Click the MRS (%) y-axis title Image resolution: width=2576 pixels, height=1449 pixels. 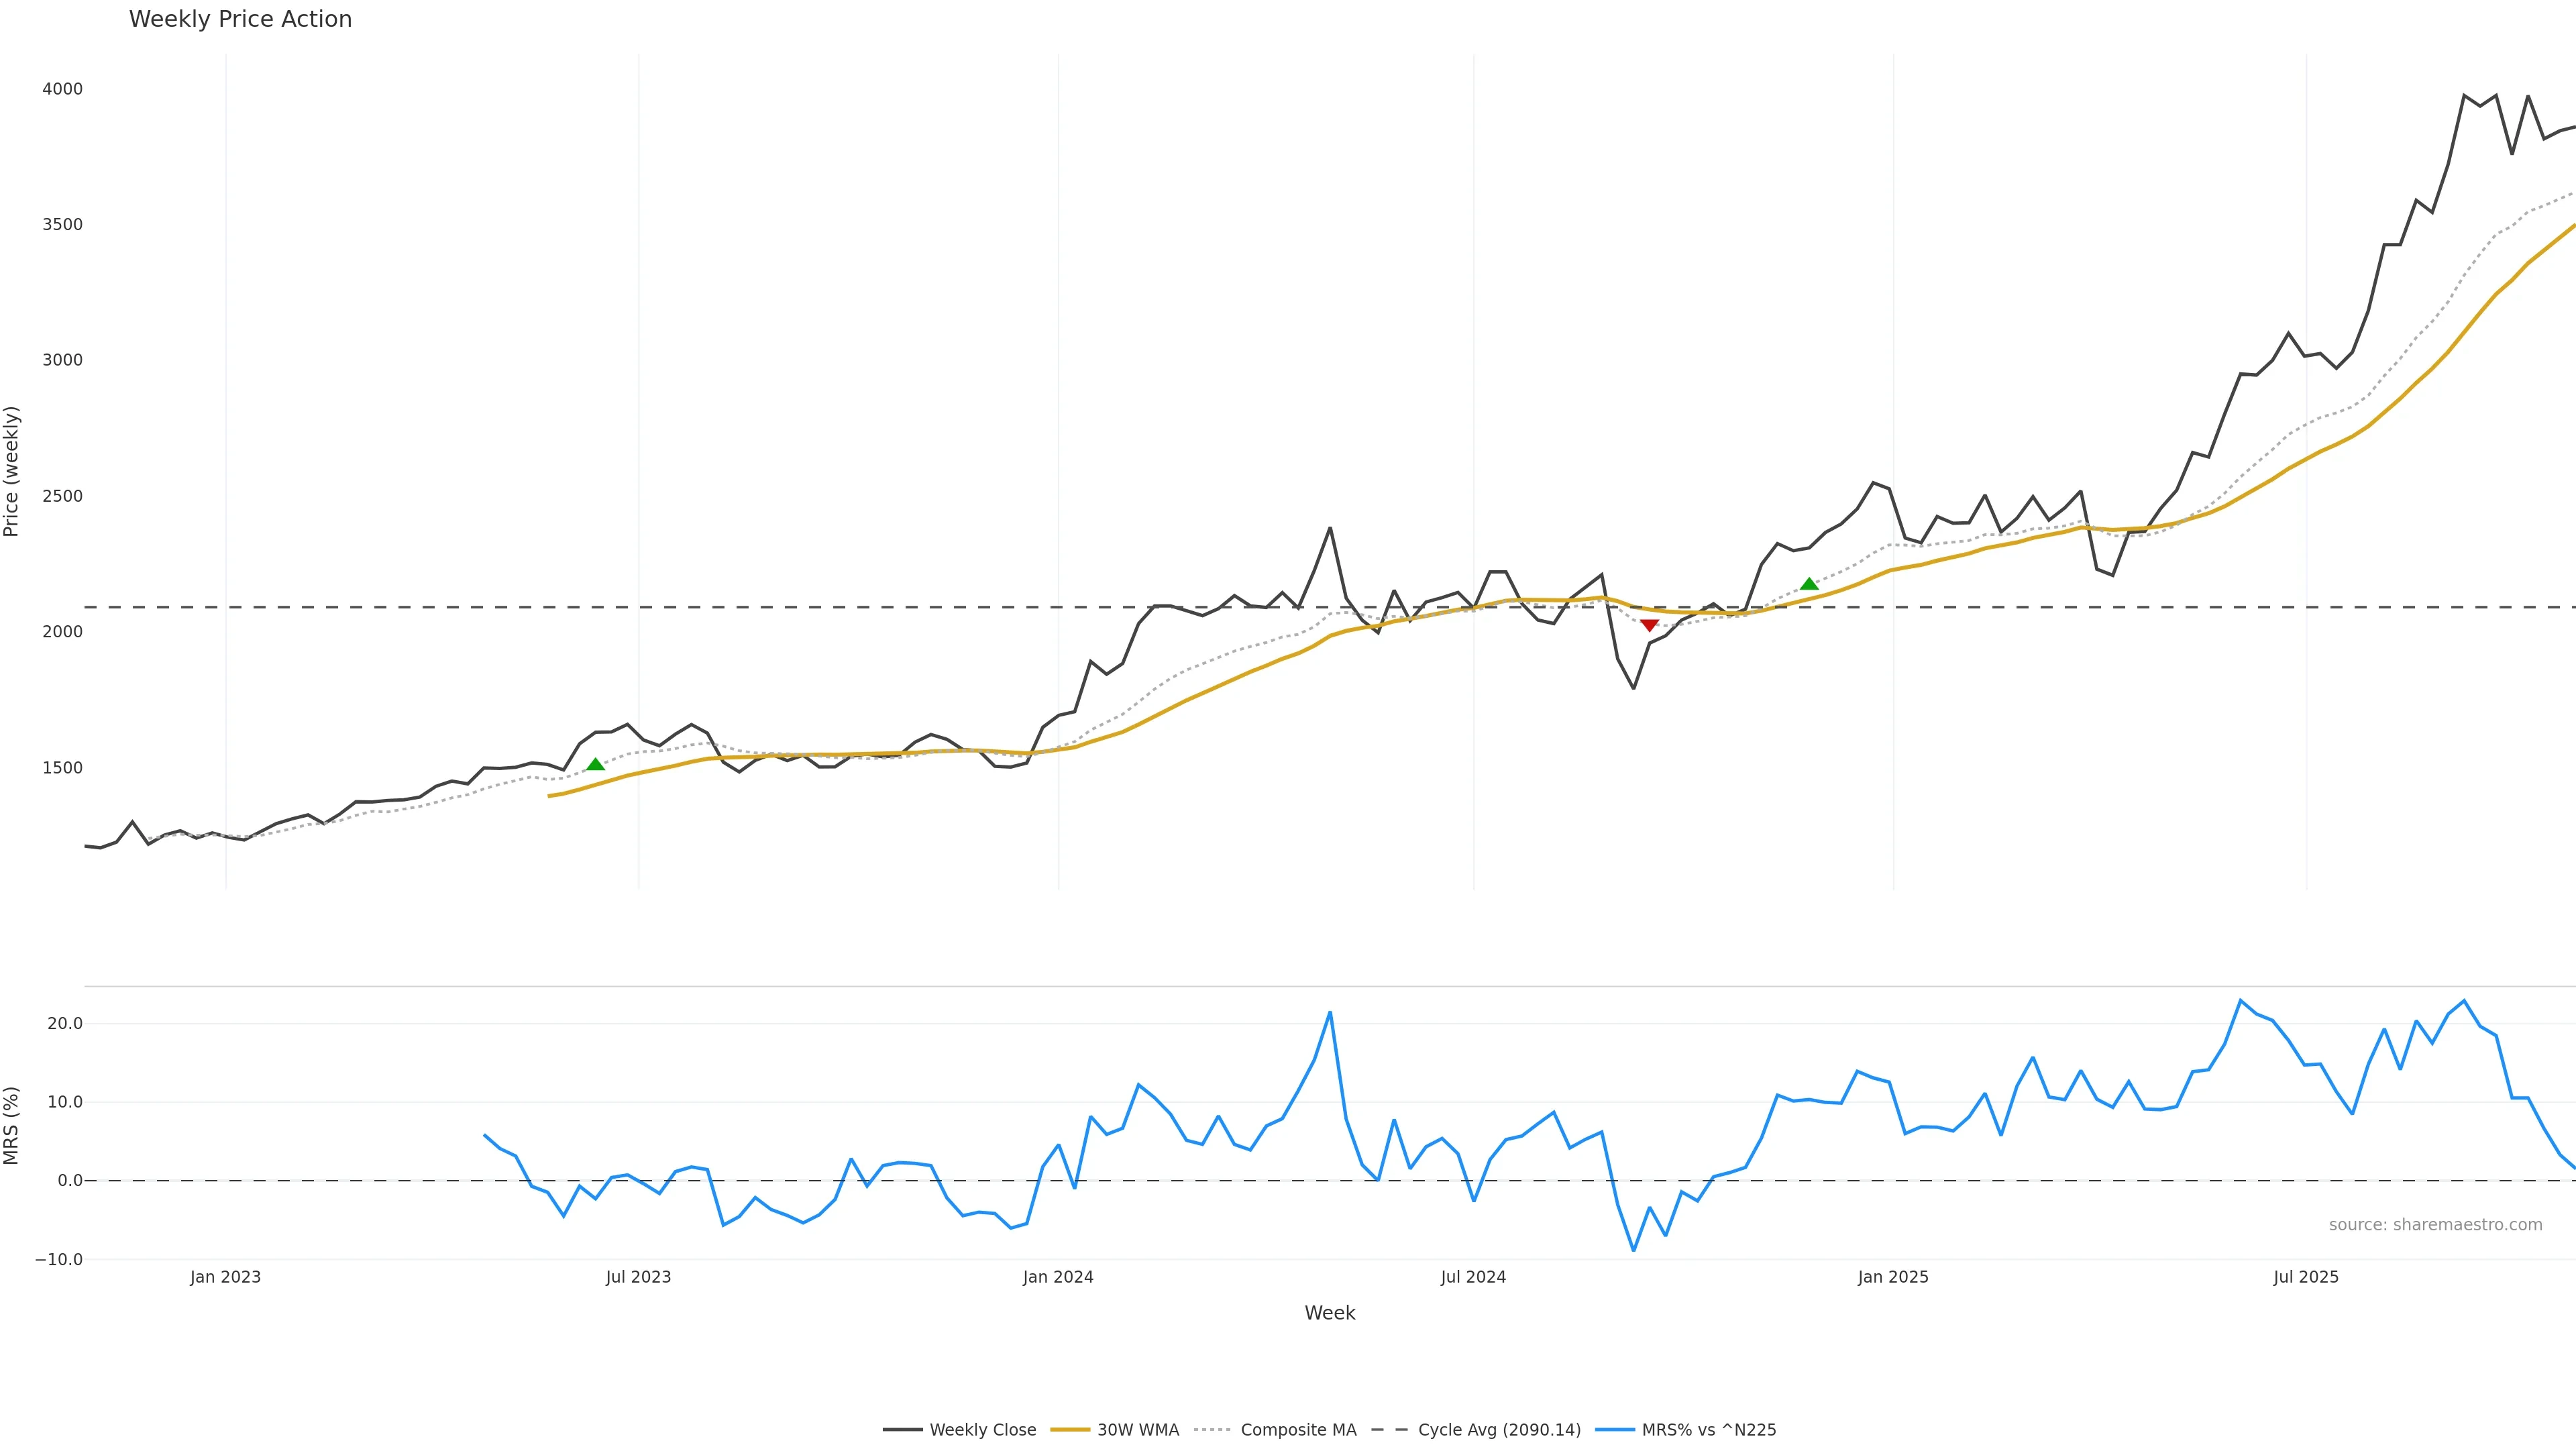(x=12, y=1125)
